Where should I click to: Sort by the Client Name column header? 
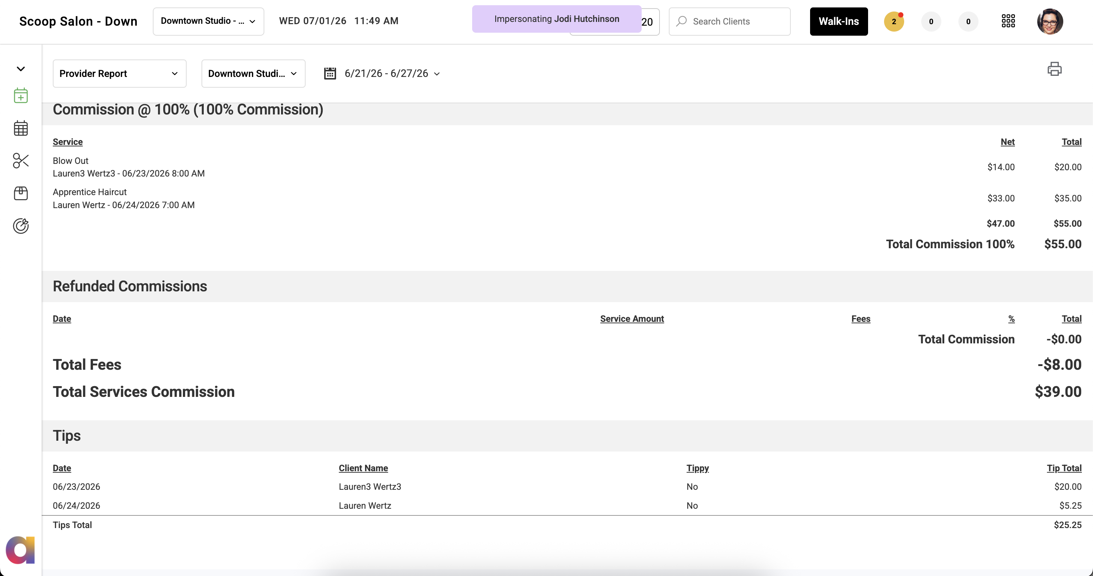pyautogui.click(x=363, y=468)
